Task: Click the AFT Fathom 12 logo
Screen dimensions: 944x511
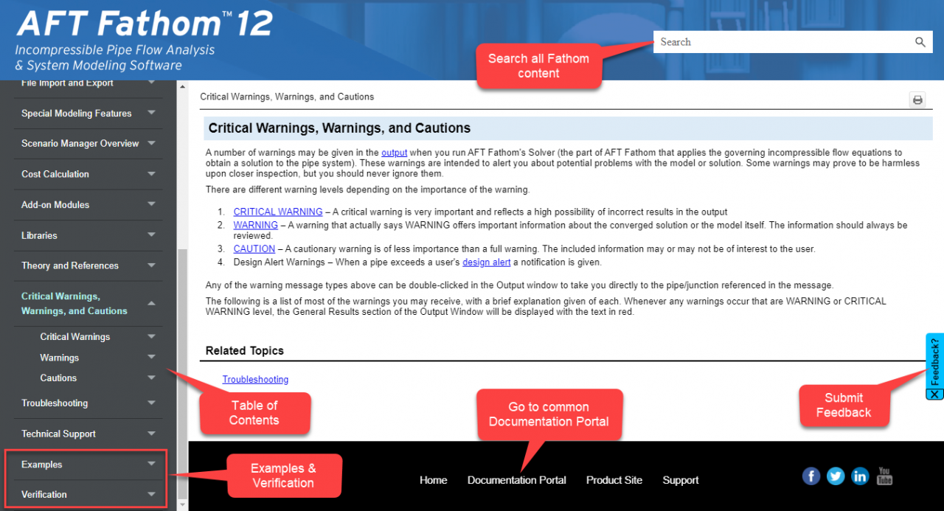Action: [145, 24]
